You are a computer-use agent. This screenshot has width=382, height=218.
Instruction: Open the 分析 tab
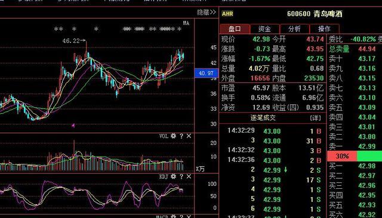[294, 29]
